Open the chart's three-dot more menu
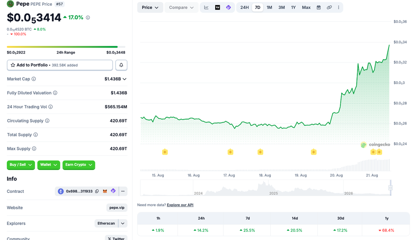The height and width of the screenshot is (240, 412). pyautogui.click(x=338, y=7)
